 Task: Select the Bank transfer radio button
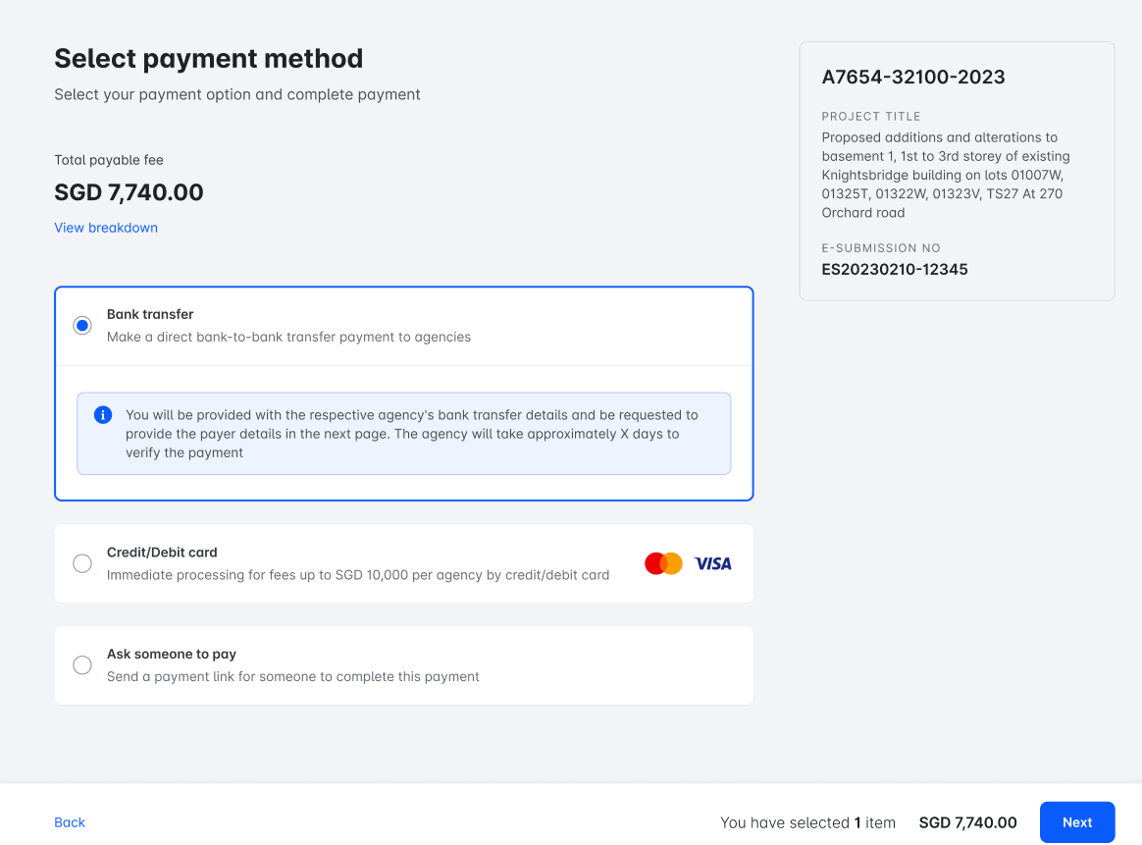pos(82,326)
